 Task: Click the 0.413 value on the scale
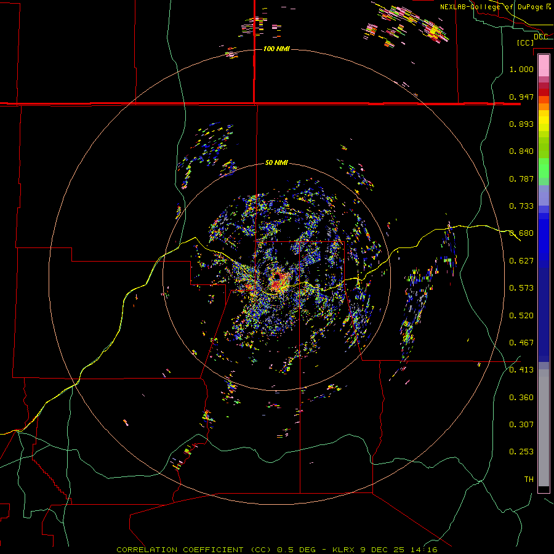coord(521,369)
